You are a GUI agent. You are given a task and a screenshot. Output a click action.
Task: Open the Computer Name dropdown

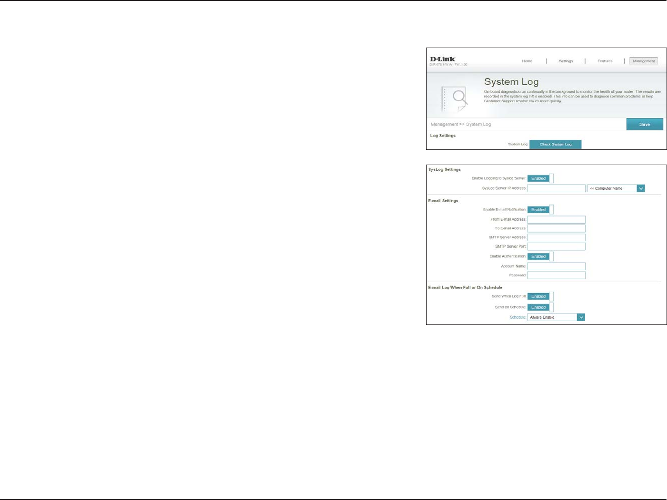coord(616,188)
